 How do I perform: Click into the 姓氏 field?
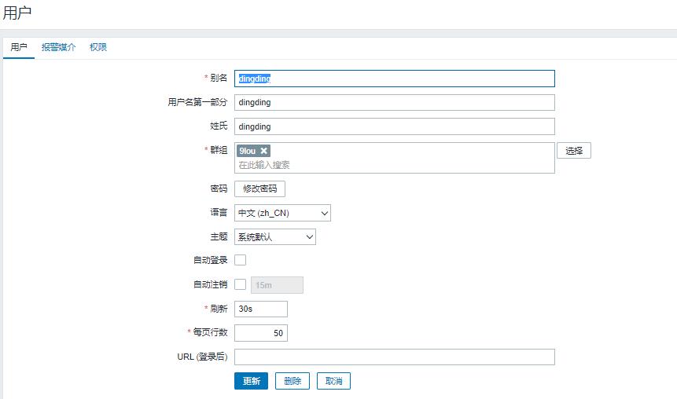(x=394, y=126)
